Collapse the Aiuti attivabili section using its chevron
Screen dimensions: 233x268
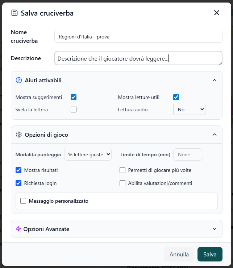(215, 80)
